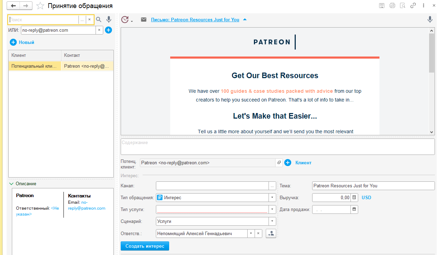Click into the Содержание text area
The width and height of the screenshot is (437, 255).
tap(278, 146)
